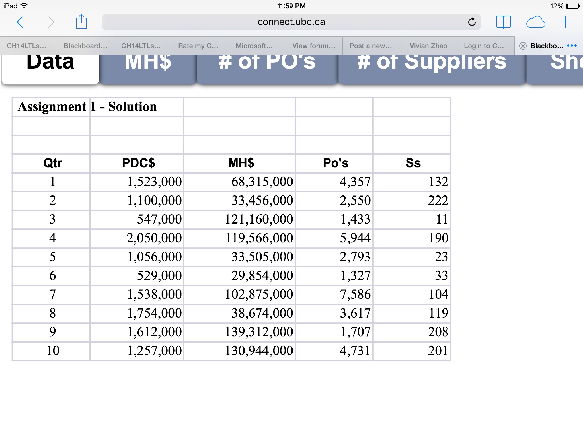Image resolution: width=583 pixels, height=437 pixels.
Task: Switch to the Rate my C... tab
Action: [x=198, y=46]
